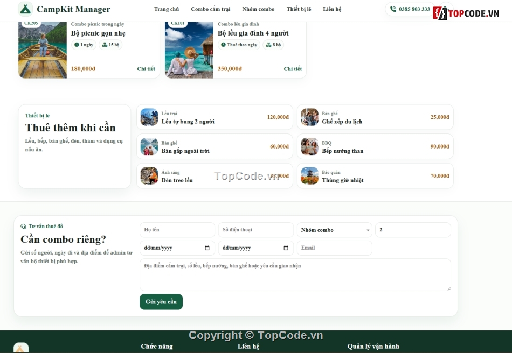Viewport: 512px width, 353px height.
Task: Select Ghế xếp du lịch thumbnail icon
Action: 309,117
